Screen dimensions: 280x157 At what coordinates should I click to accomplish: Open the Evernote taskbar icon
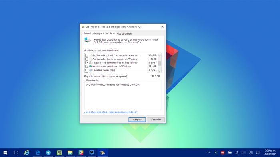(59, 153)
